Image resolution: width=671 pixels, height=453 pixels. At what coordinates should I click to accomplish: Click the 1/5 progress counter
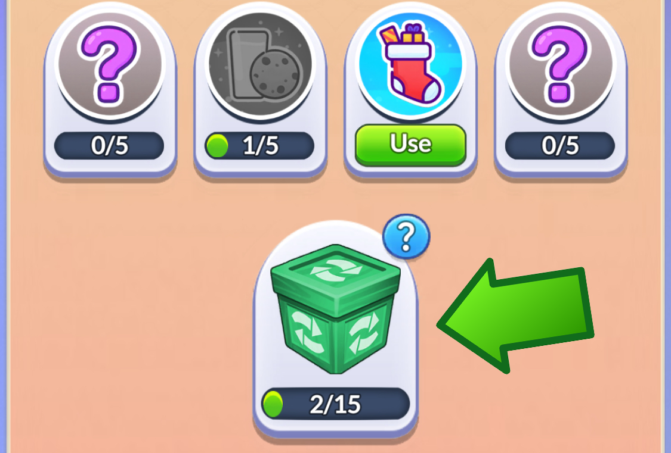259,146
